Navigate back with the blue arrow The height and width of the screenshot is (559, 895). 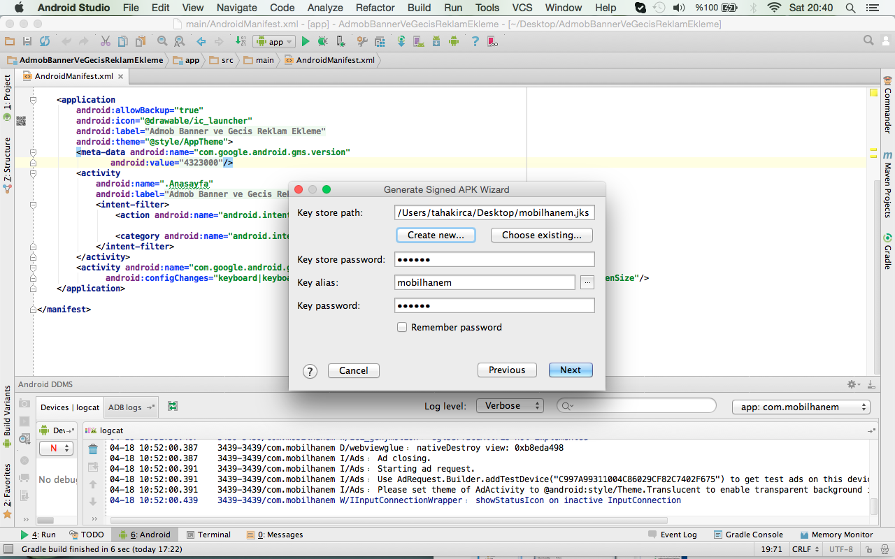pos(201,42)
